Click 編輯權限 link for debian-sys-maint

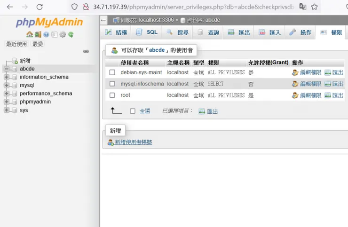coord(310,72)
